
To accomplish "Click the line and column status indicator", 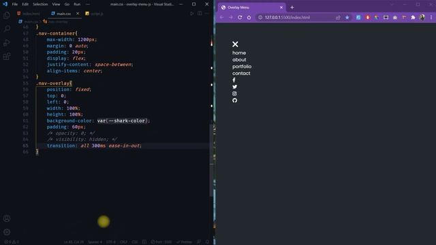I will click(74, 242).
